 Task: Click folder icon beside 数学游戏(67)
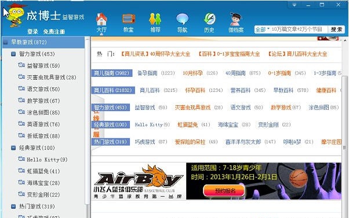pos(21,101)
